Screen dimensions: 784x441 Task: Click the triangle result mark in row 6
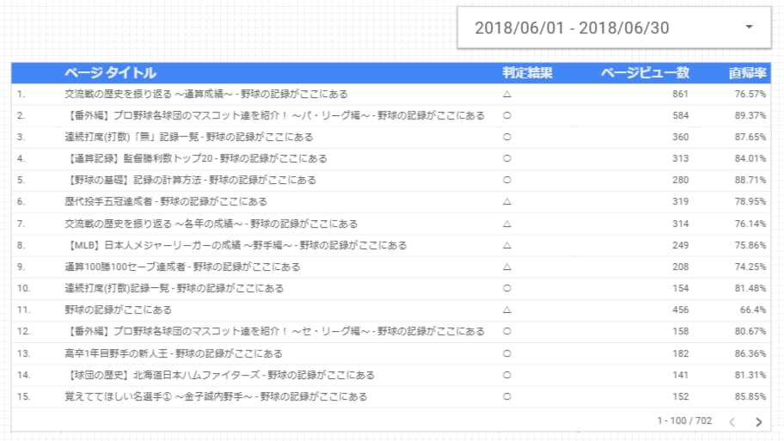pos(507,201)
